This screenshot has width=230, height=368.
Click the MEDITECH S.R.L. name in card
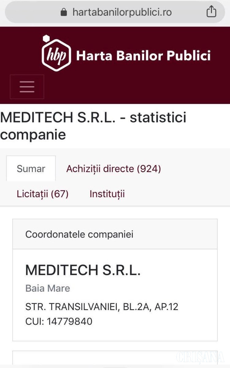click(83, 270)
